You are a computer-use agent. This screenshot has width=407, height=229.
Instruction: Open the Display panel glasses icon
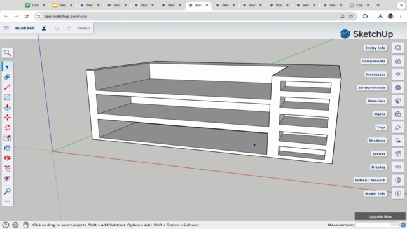tap(398, 167)
